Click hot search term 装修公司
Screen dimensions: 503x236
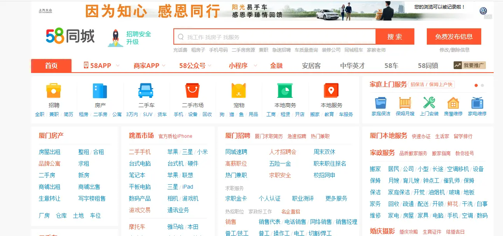tap(331, 50)
